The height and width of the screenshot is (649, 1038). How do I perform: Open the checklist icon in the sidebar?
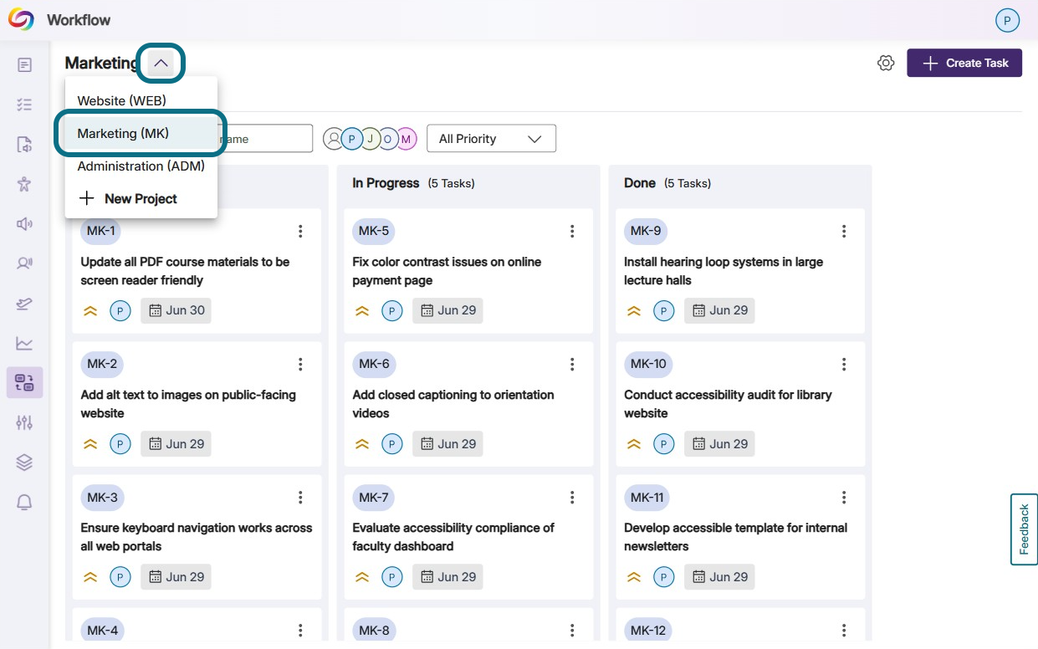click(24, 105)
